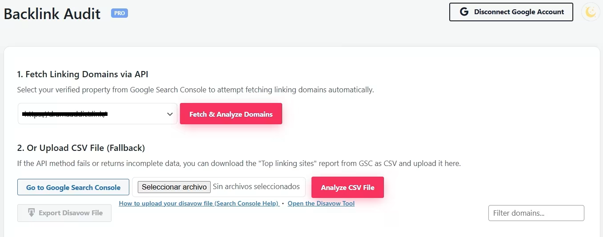Viewport: 603px width, 237px height.
Task: Focus the Filter domains search field
Action: [x=536, y=213]
